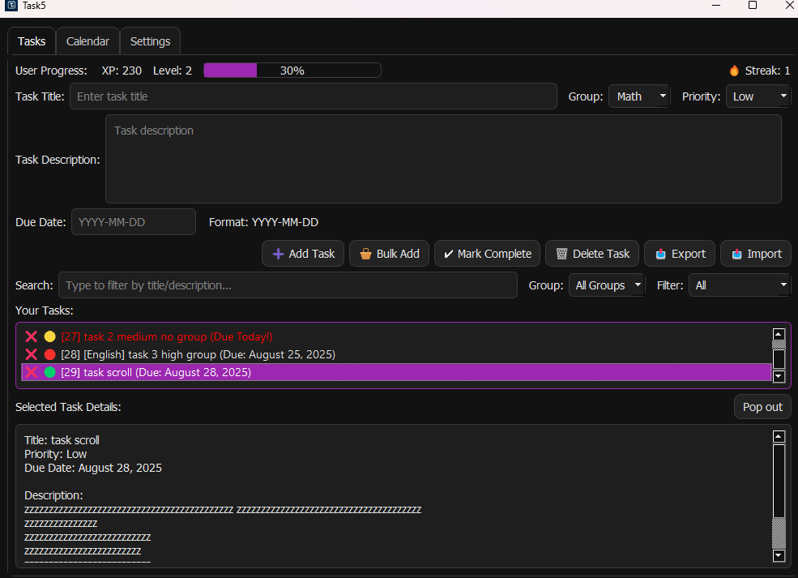Toggle the red X status on task 28
The image size is (798, 578).
point(32,354)
